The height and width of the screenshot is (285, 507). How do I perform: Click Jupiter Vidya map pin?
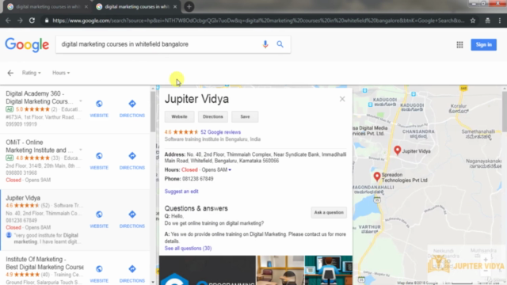click(398, 150)
